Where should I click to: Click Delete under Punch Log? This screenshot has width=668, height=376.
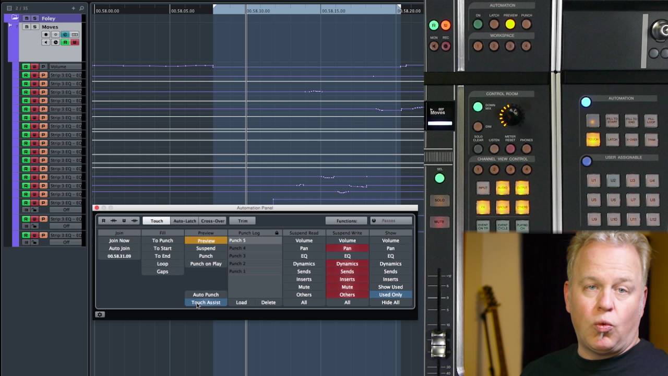click(x=268, y=302)
